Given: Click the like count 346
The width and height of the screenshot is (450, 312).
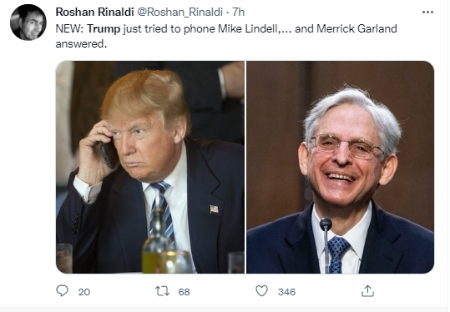Looking at the screenshot, I should [286, 292].
